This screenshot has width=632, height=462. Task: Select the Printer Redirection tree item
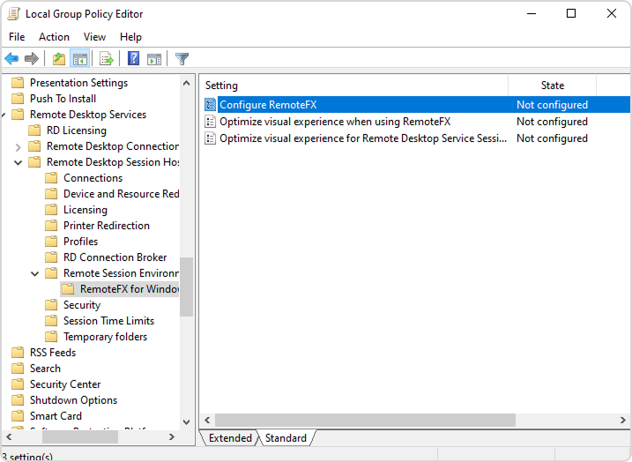[107, 226]
